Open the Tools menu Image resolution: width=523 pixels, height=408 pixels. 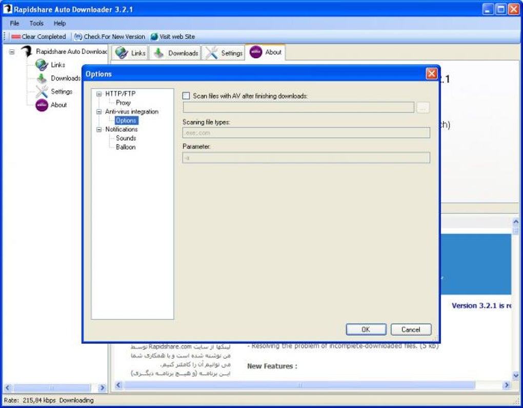36,24
